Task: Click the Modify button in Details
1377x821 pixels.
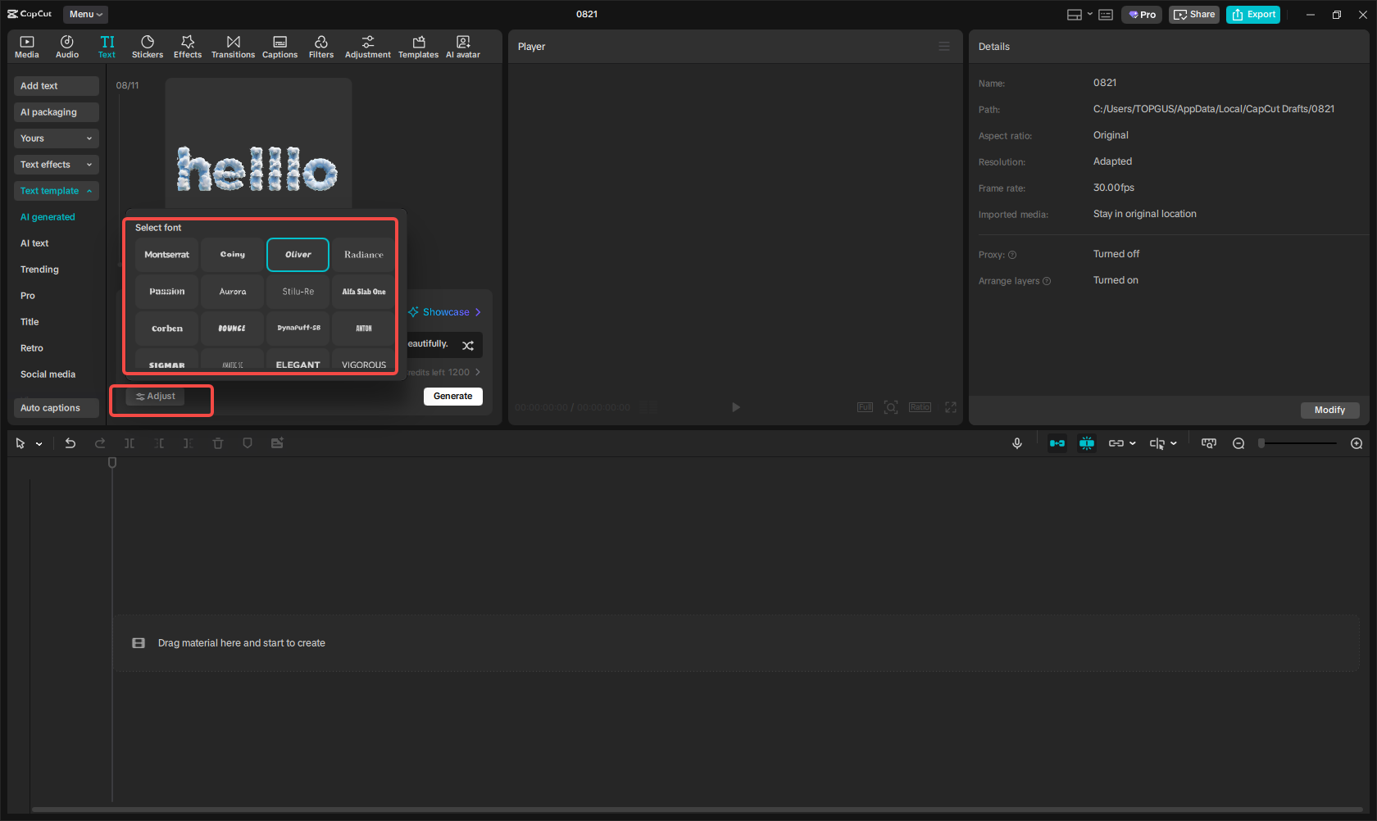Action: [x=1329, y=410]
